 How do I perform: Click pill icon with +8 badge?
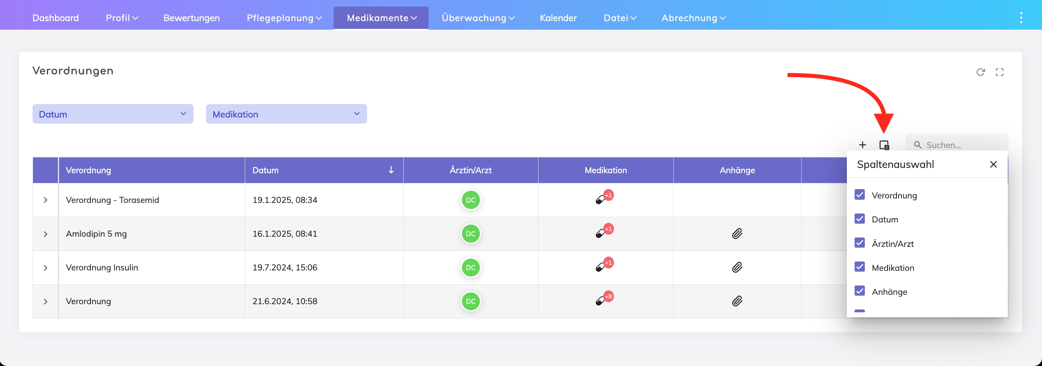click(605, 298)
